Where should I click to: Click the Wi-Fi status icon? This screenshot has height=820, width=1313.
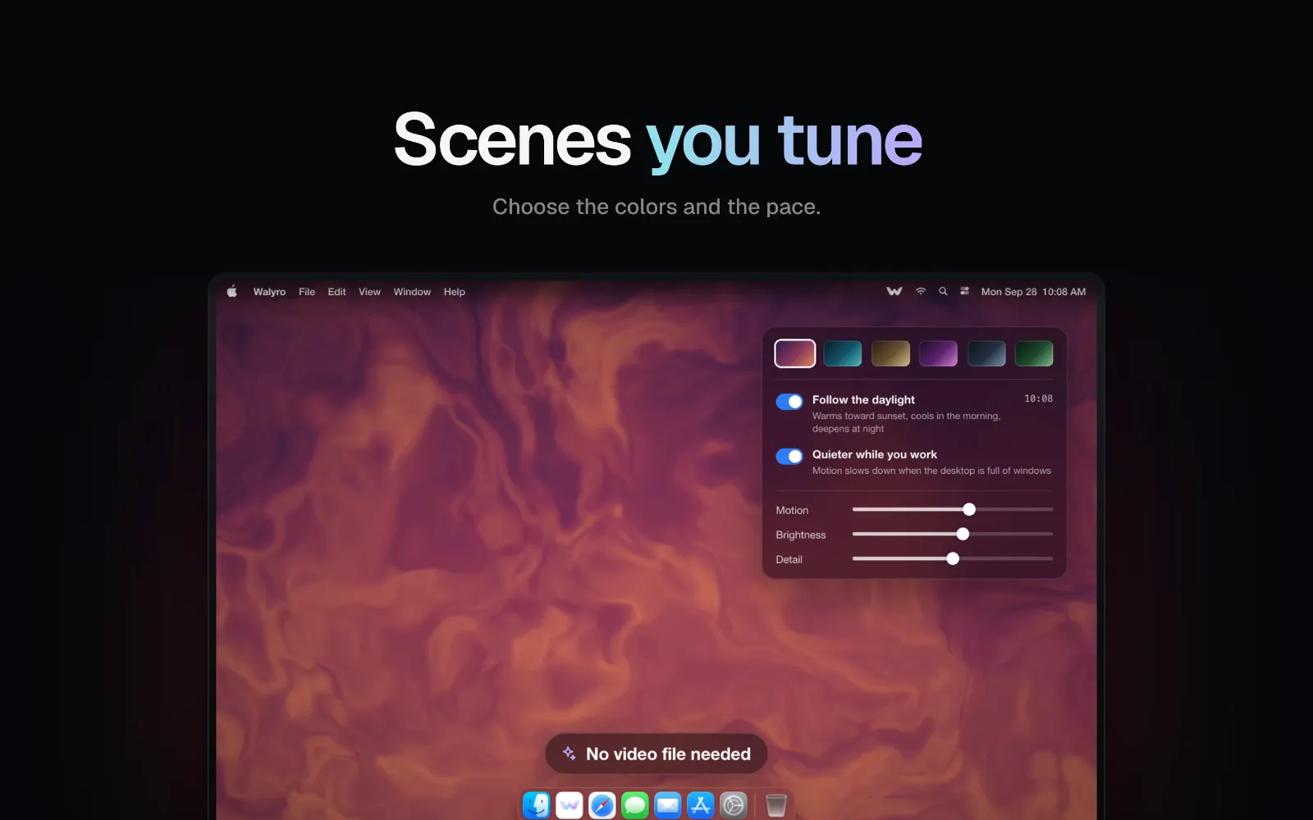click(921, 291)
